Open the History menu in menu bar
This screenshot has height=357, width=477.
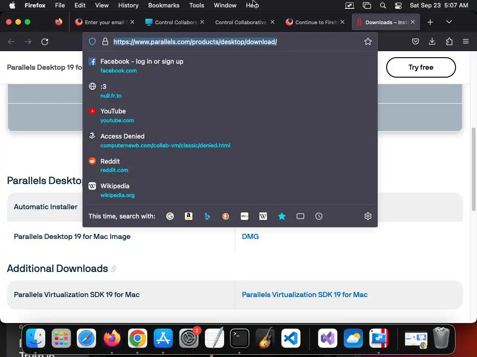[128, 5]
